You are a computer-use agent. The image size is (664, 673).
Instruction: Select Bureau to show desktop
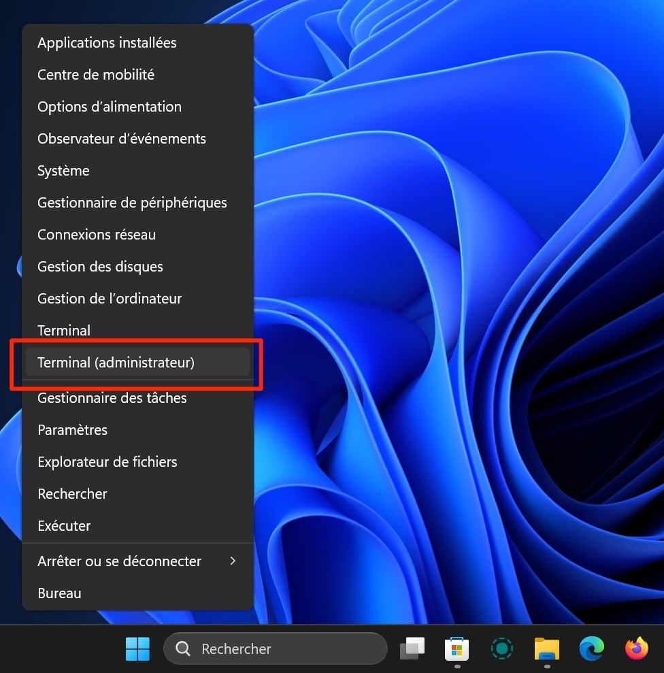coord(137,593)
